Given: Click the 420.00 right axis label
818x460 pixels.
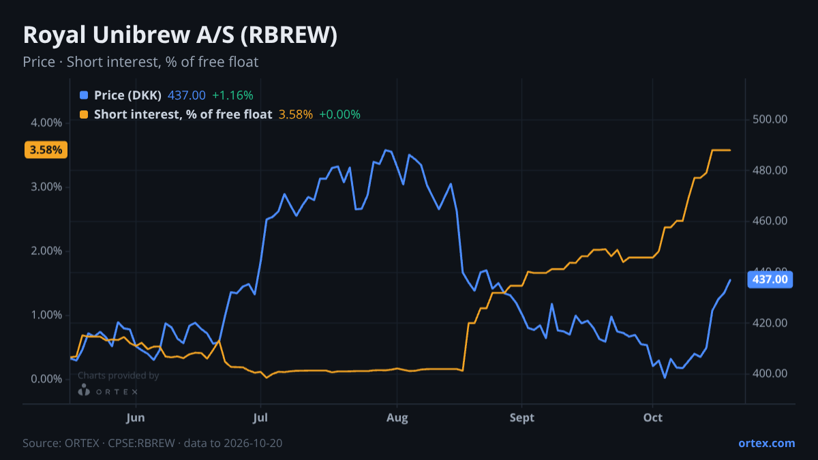Looking at the screenshot, I should point(770,322).
